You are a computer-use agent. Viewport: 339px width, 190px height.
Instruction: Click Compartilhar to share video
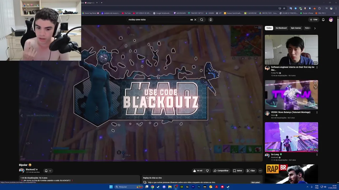pyautogui.click(x=221, y=171)
